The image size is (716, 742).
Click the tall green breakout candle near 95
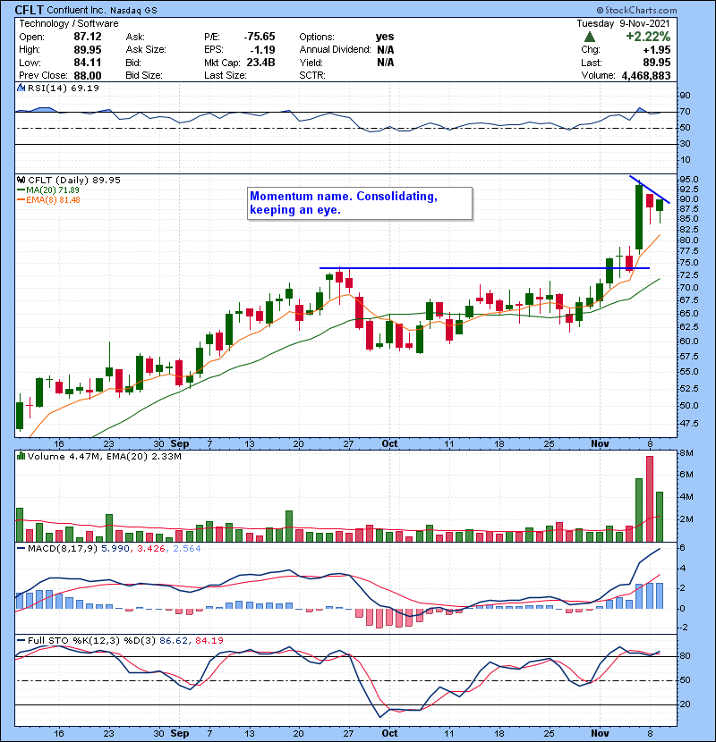click(639, 217)
